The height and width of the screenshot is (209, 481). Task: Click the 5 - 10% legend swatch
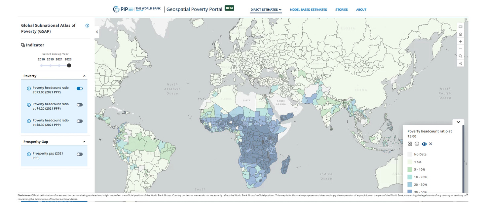point(410,169)
